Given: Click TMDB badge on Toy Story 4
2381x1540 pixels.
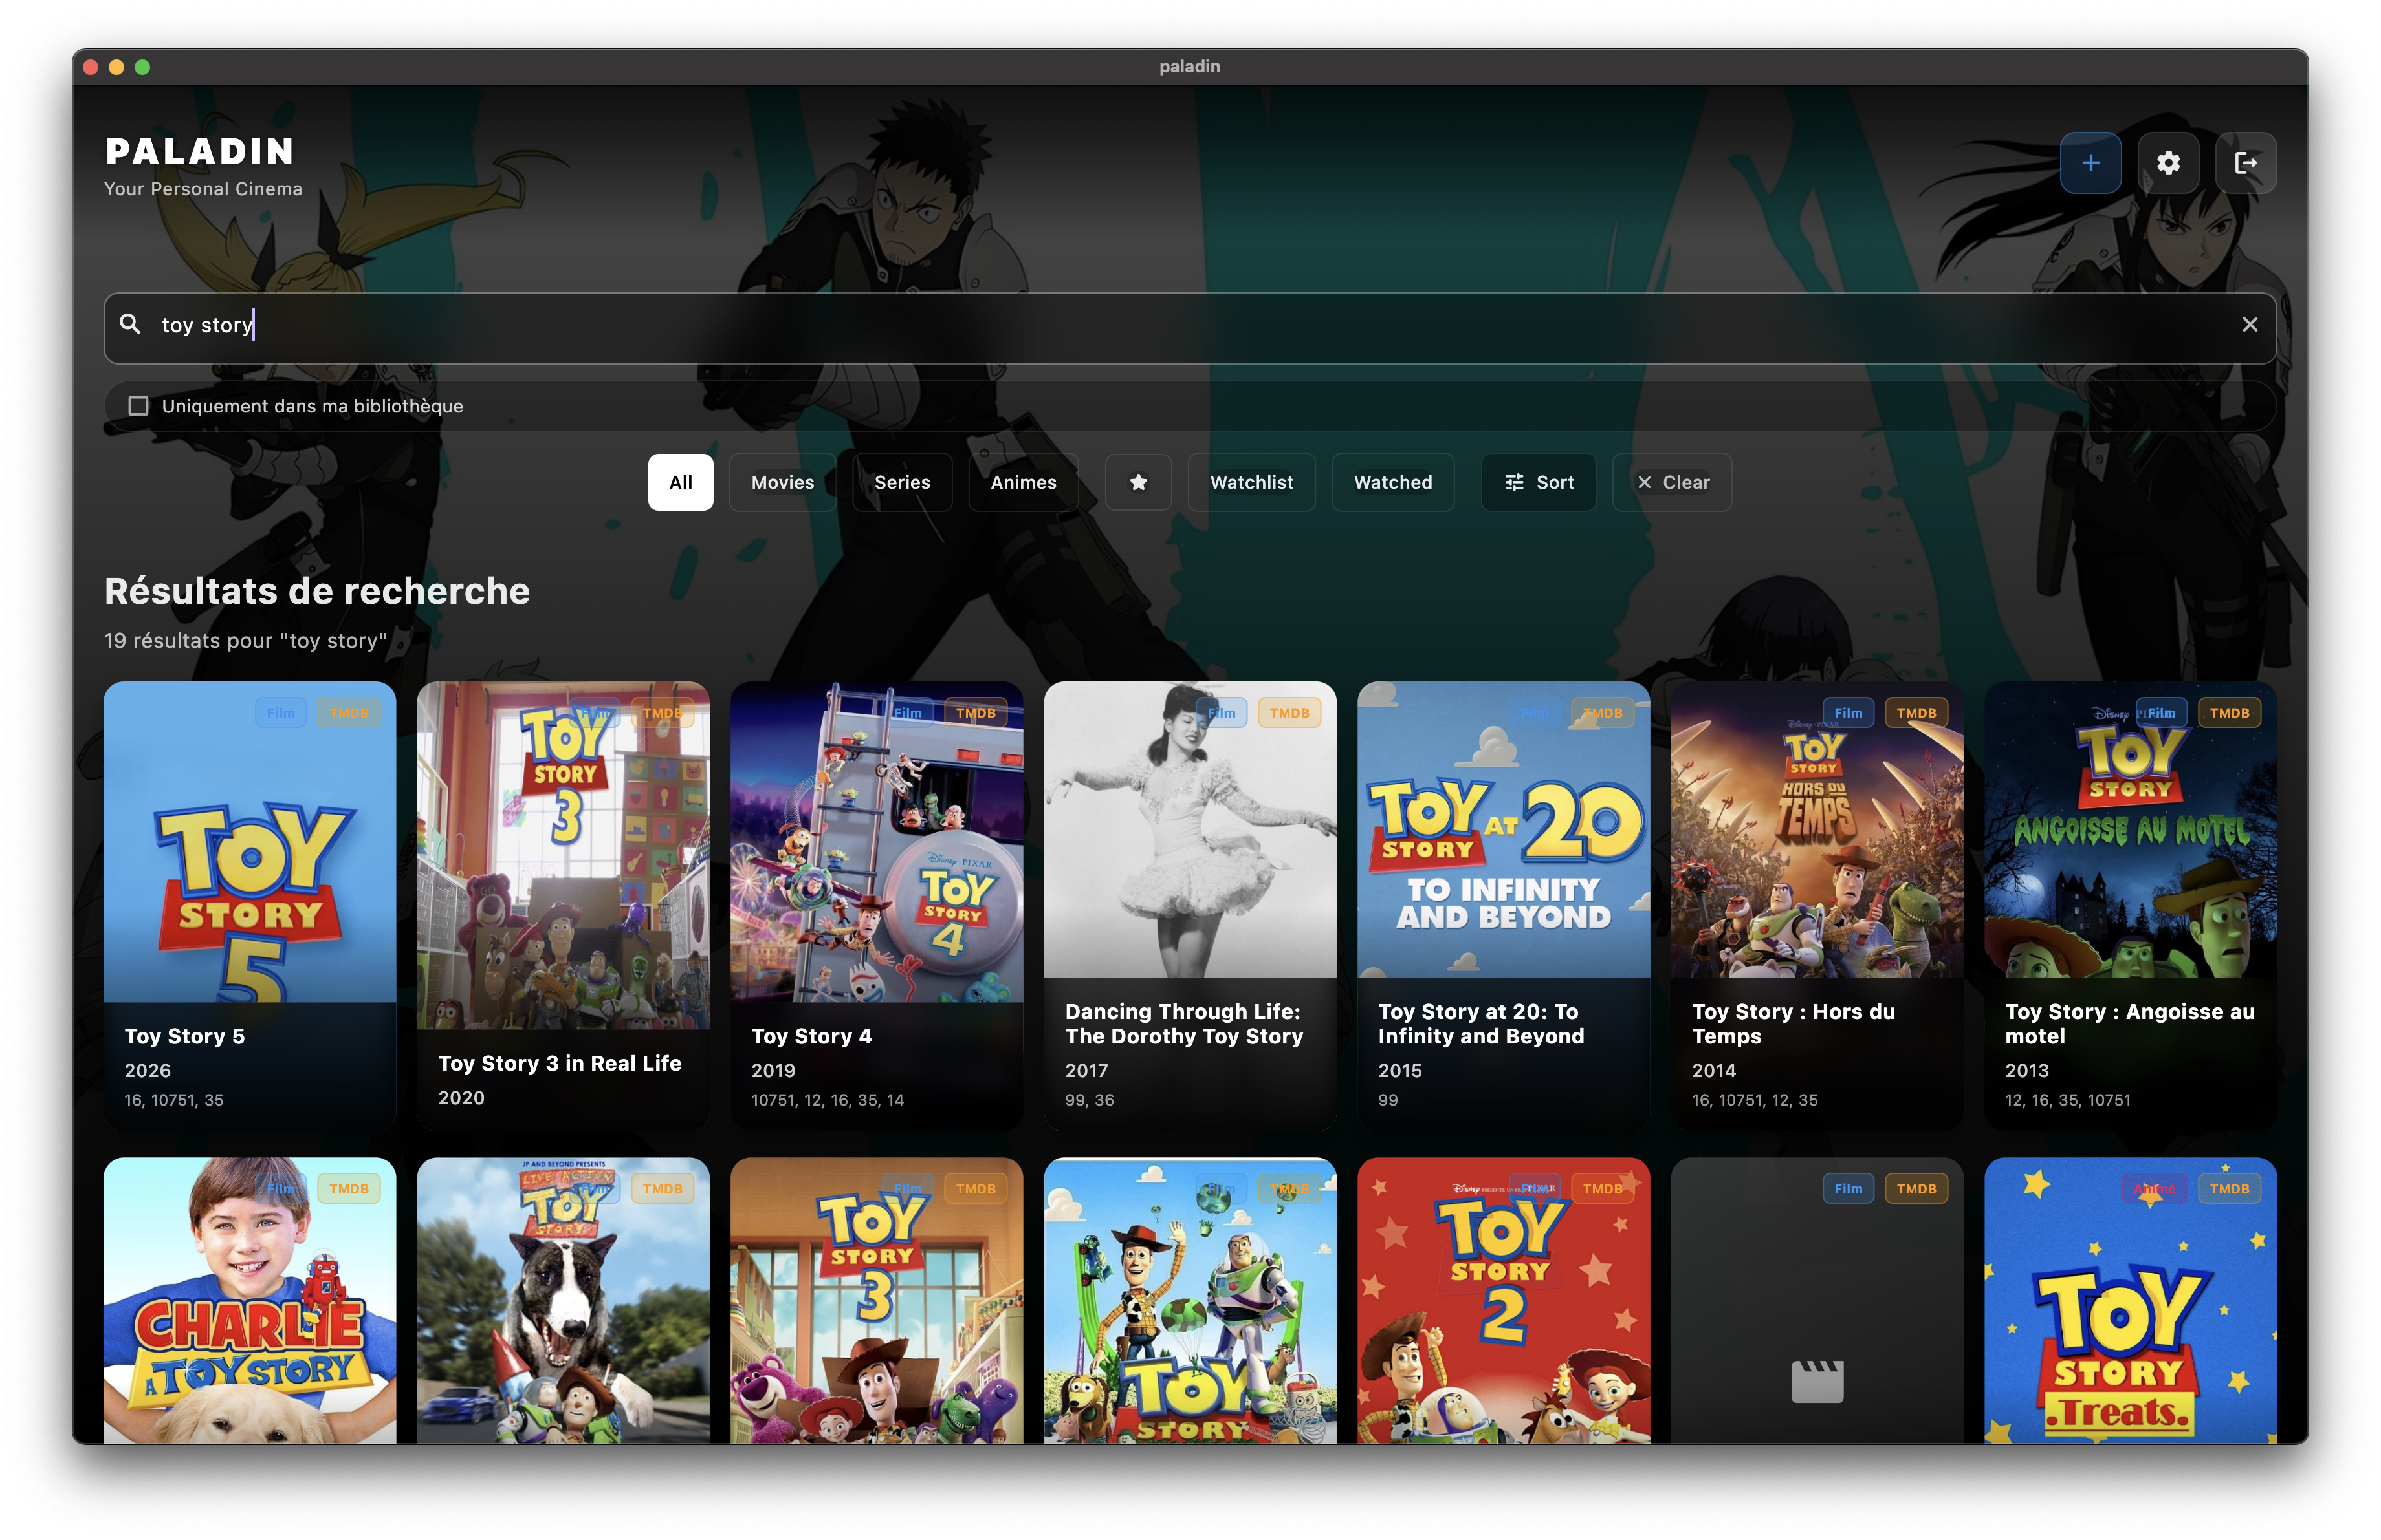Looking at the screenshot, I should (974, 712).
